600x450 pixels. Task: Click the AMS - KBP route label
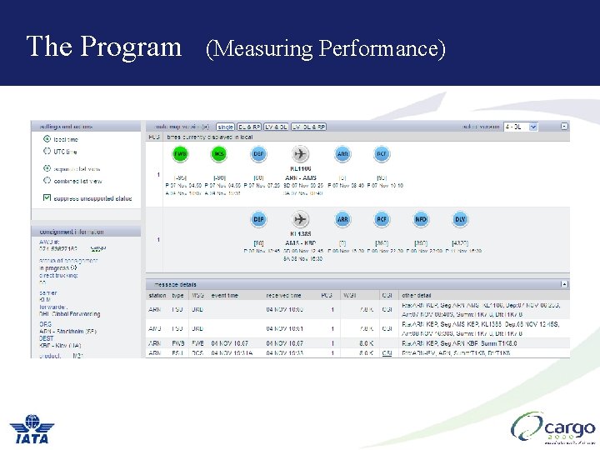300,243
